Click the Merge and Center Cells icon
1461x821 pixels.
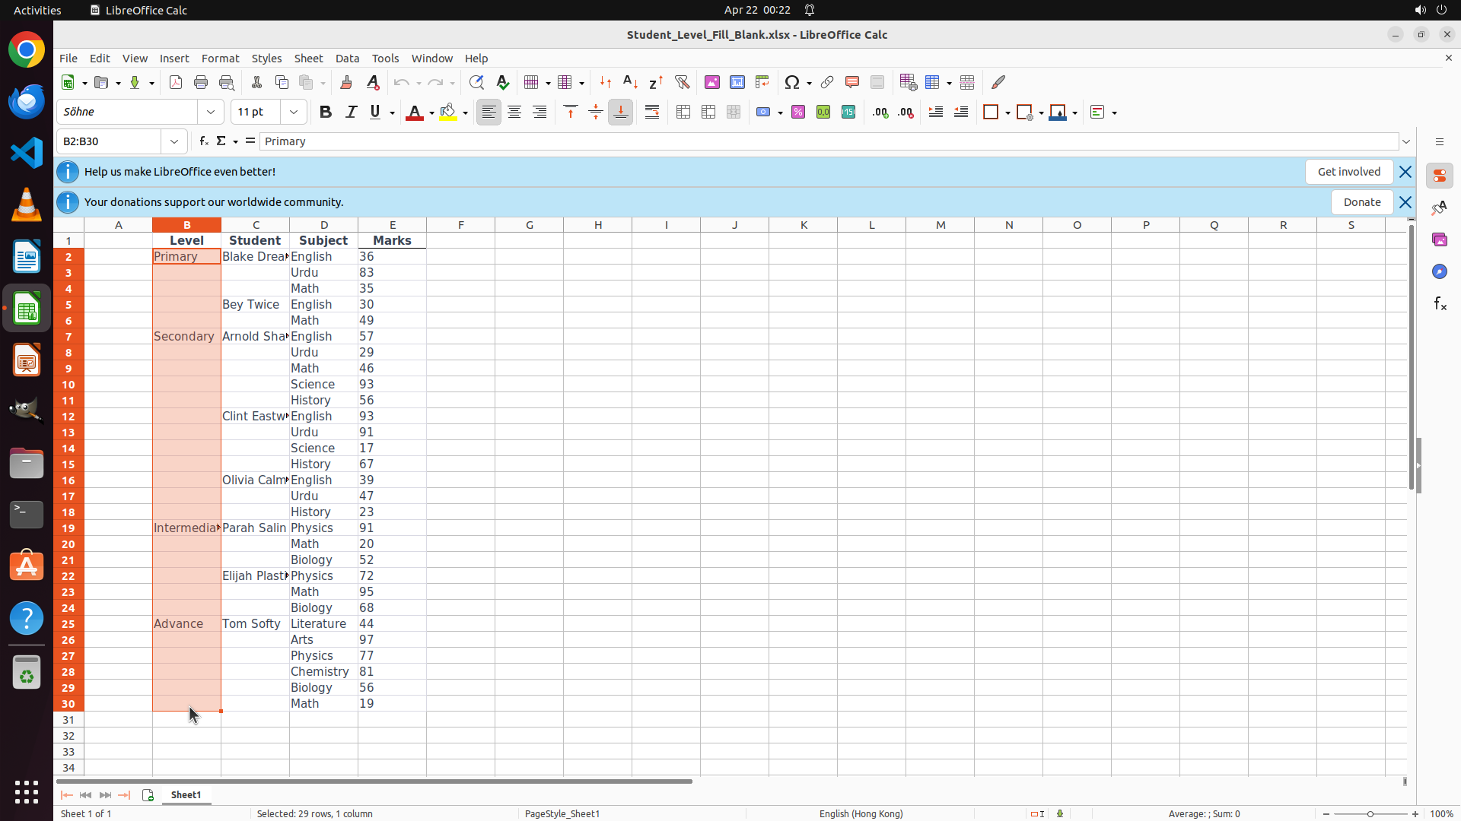(683, 113)
